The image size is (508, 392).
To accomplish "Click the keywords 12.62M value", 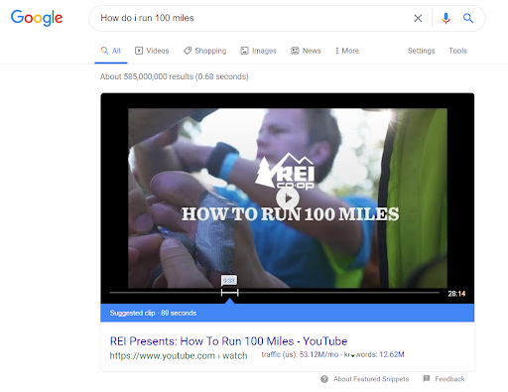I will [x=392, y=354].
